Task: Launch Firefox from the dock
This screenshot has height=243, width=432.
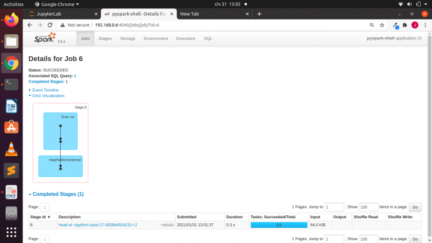Action: 11,20
